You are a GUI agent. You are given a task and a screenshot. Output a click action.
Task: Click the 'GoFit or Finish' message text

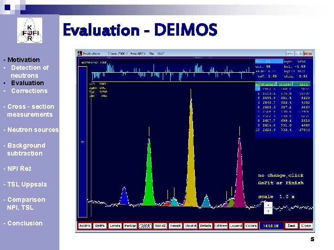[281, 182]
